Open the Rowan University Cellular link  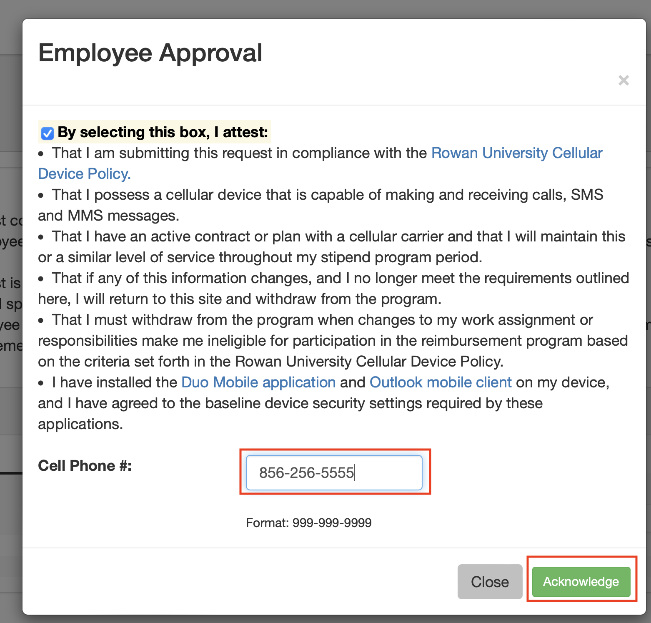(516, 153)
